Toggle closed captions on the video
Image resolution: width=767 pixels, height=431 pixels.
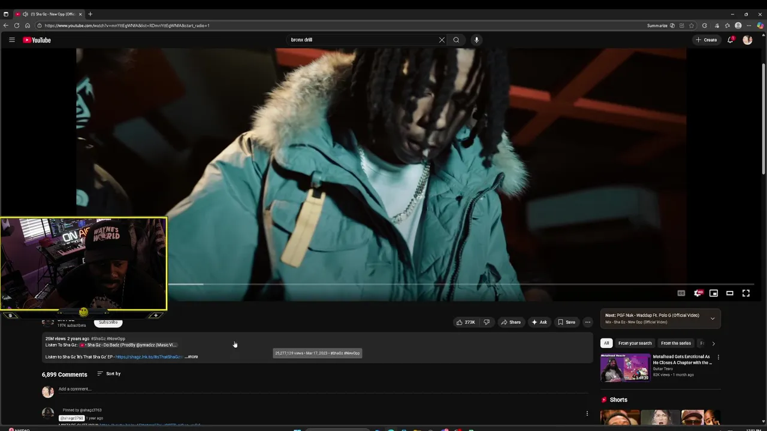[681, 293]
